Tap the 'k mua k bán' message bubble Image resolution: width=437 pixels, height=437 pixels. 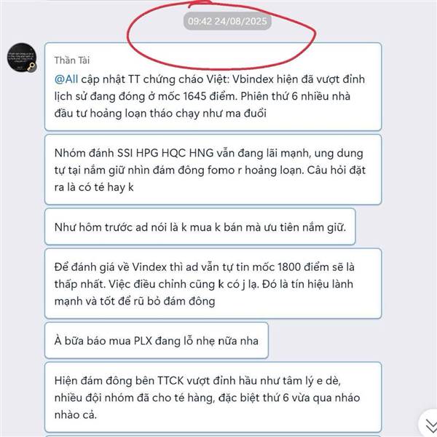coord(200,227)
